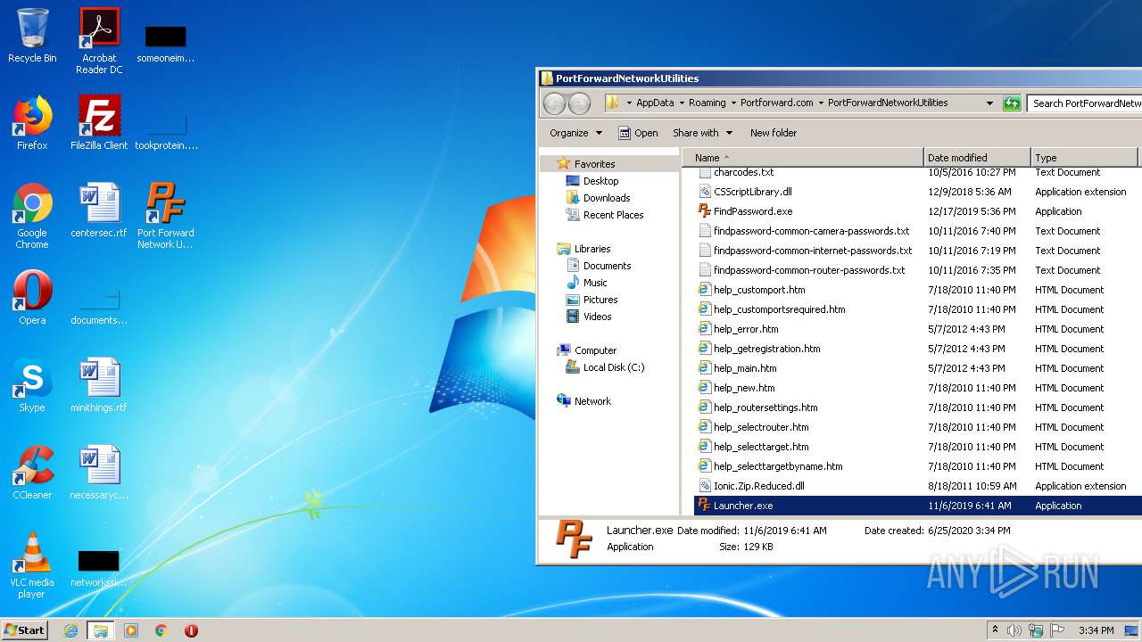Select Network in the navigation pane
The image size is (1142, 642).
click(x=592, y=401)
